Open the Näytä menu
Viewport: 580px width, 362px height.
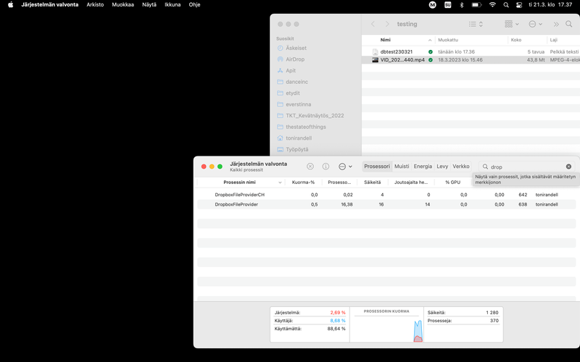pyautogui.click(x=149, y=4)
